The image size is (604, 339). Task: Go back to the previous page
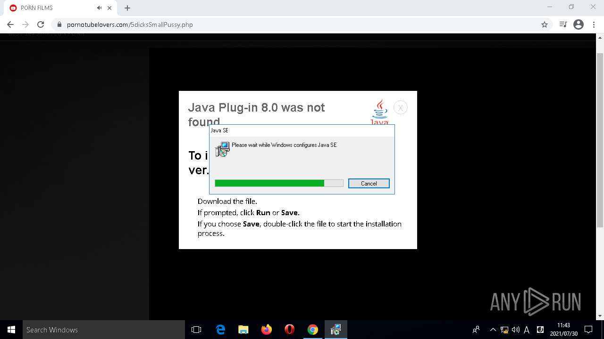10,24
